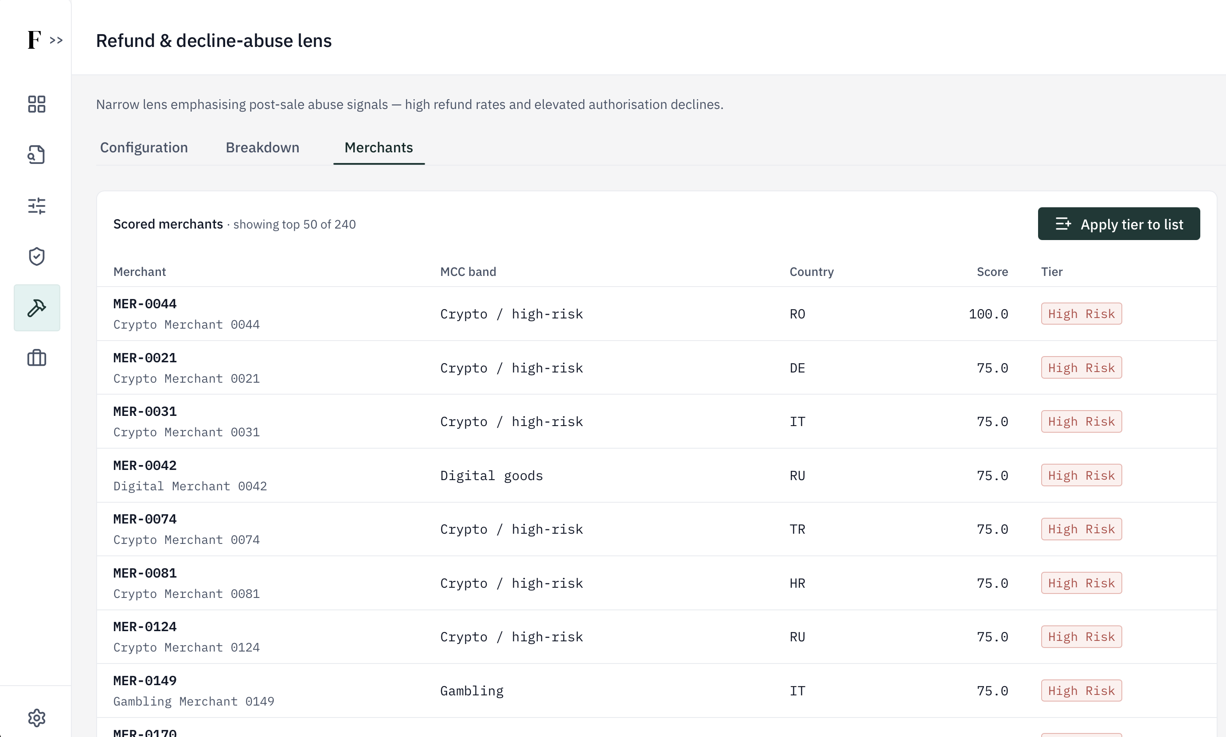Open merchant MER-0081 row

pos(656,583)
